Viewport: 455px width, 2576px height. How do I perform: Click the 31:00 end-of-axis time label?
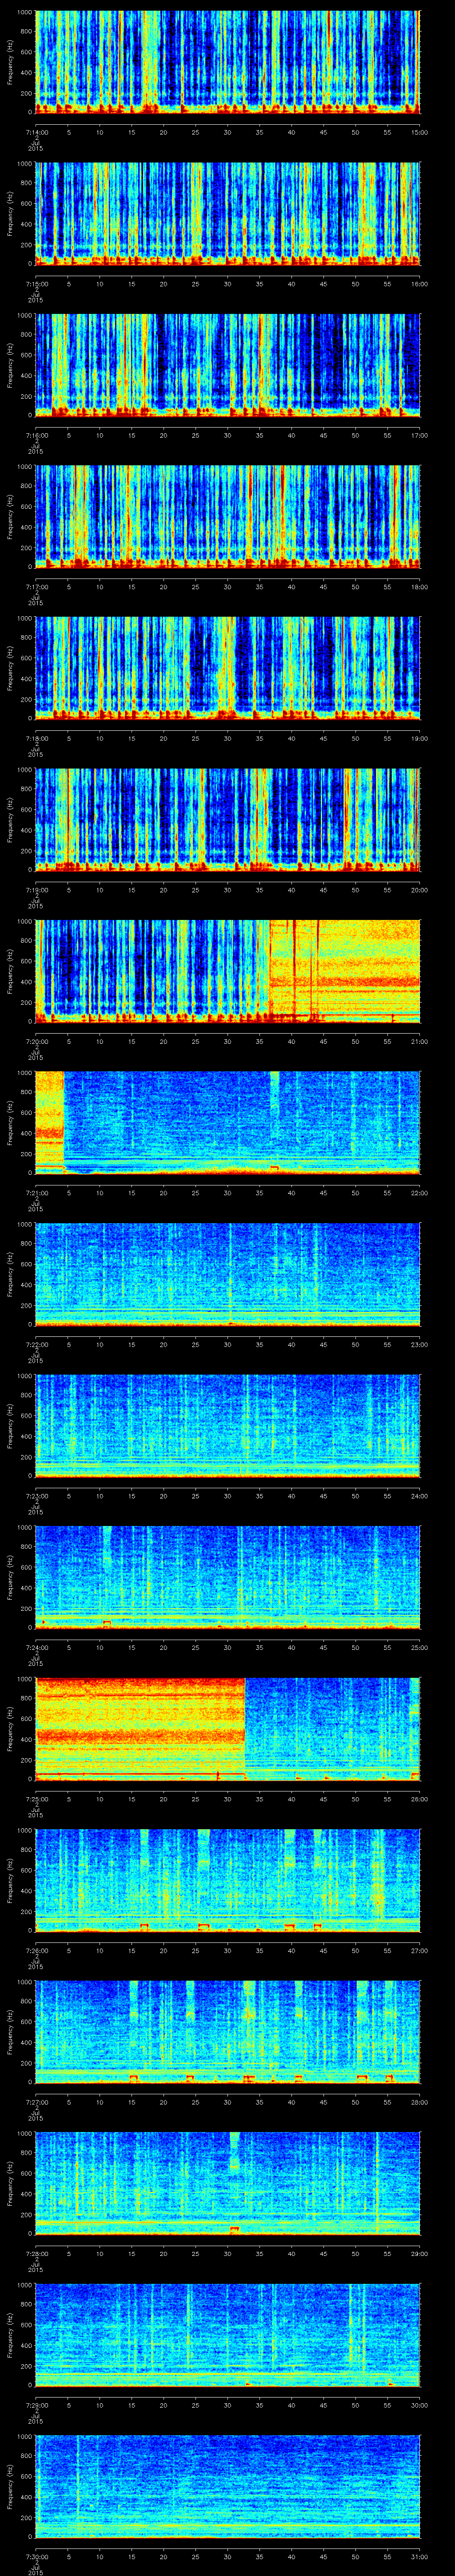(420, 2556)
